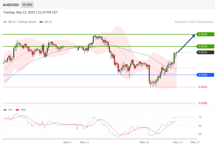Image resolution: width=215 pixels, height=146 pixels.
Task: Click the 0.6515 current price tag
Action: [x=205, y=52]
